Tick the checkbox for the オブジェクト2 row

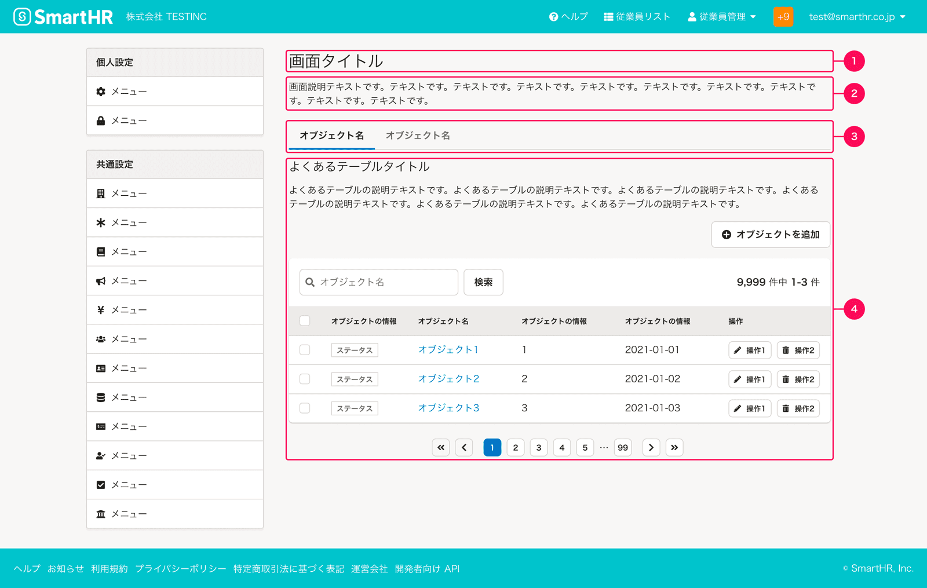pos(305,379)
